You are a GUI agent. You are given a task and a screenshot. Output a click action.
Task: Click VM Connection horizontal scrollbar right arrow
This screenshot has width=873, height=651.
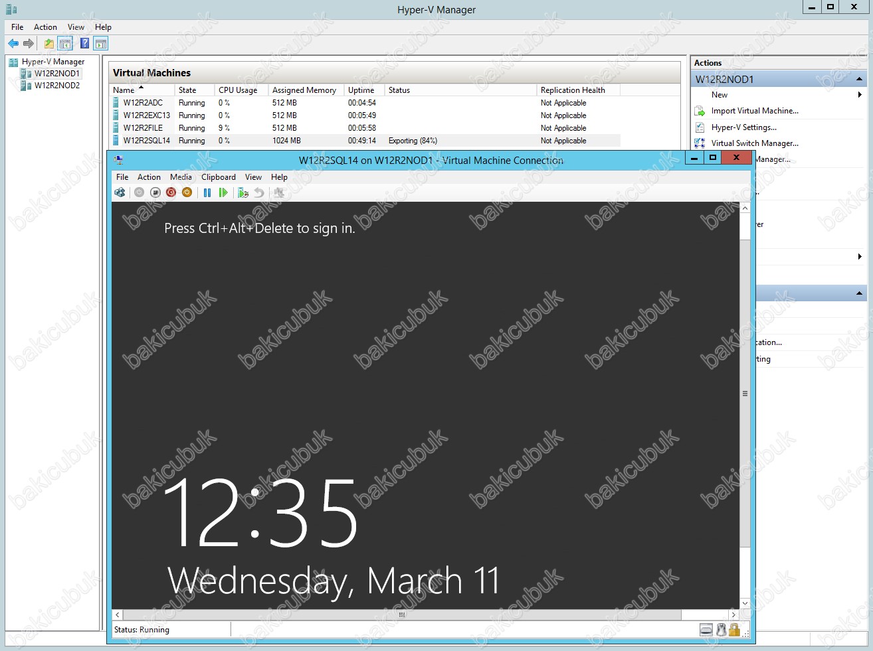pos(733,615)
